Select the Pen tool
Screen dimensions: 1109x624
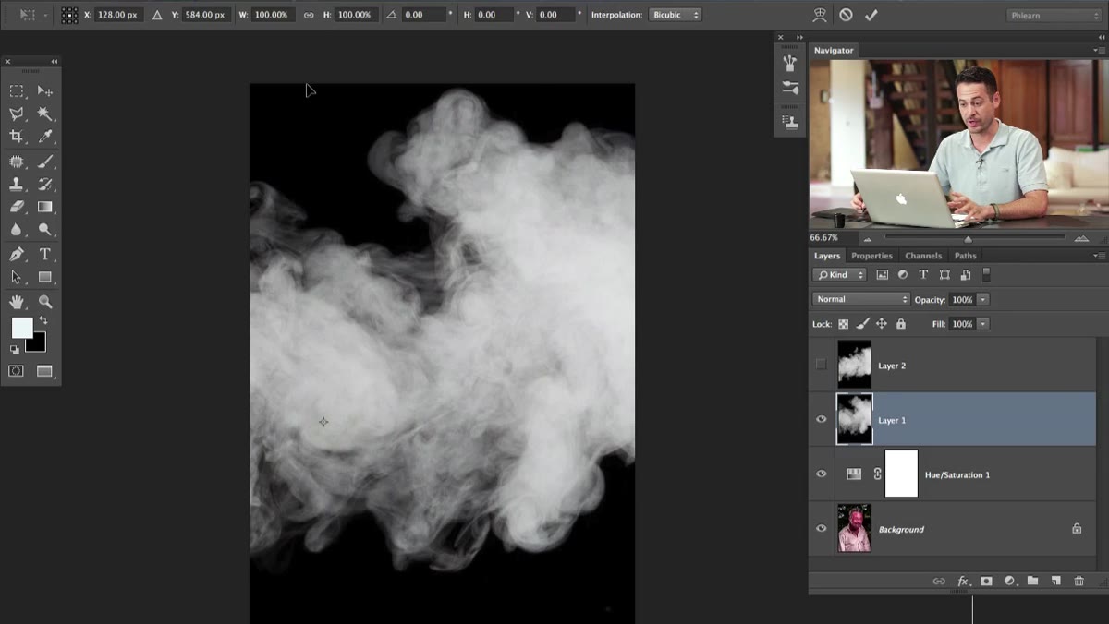17,255
